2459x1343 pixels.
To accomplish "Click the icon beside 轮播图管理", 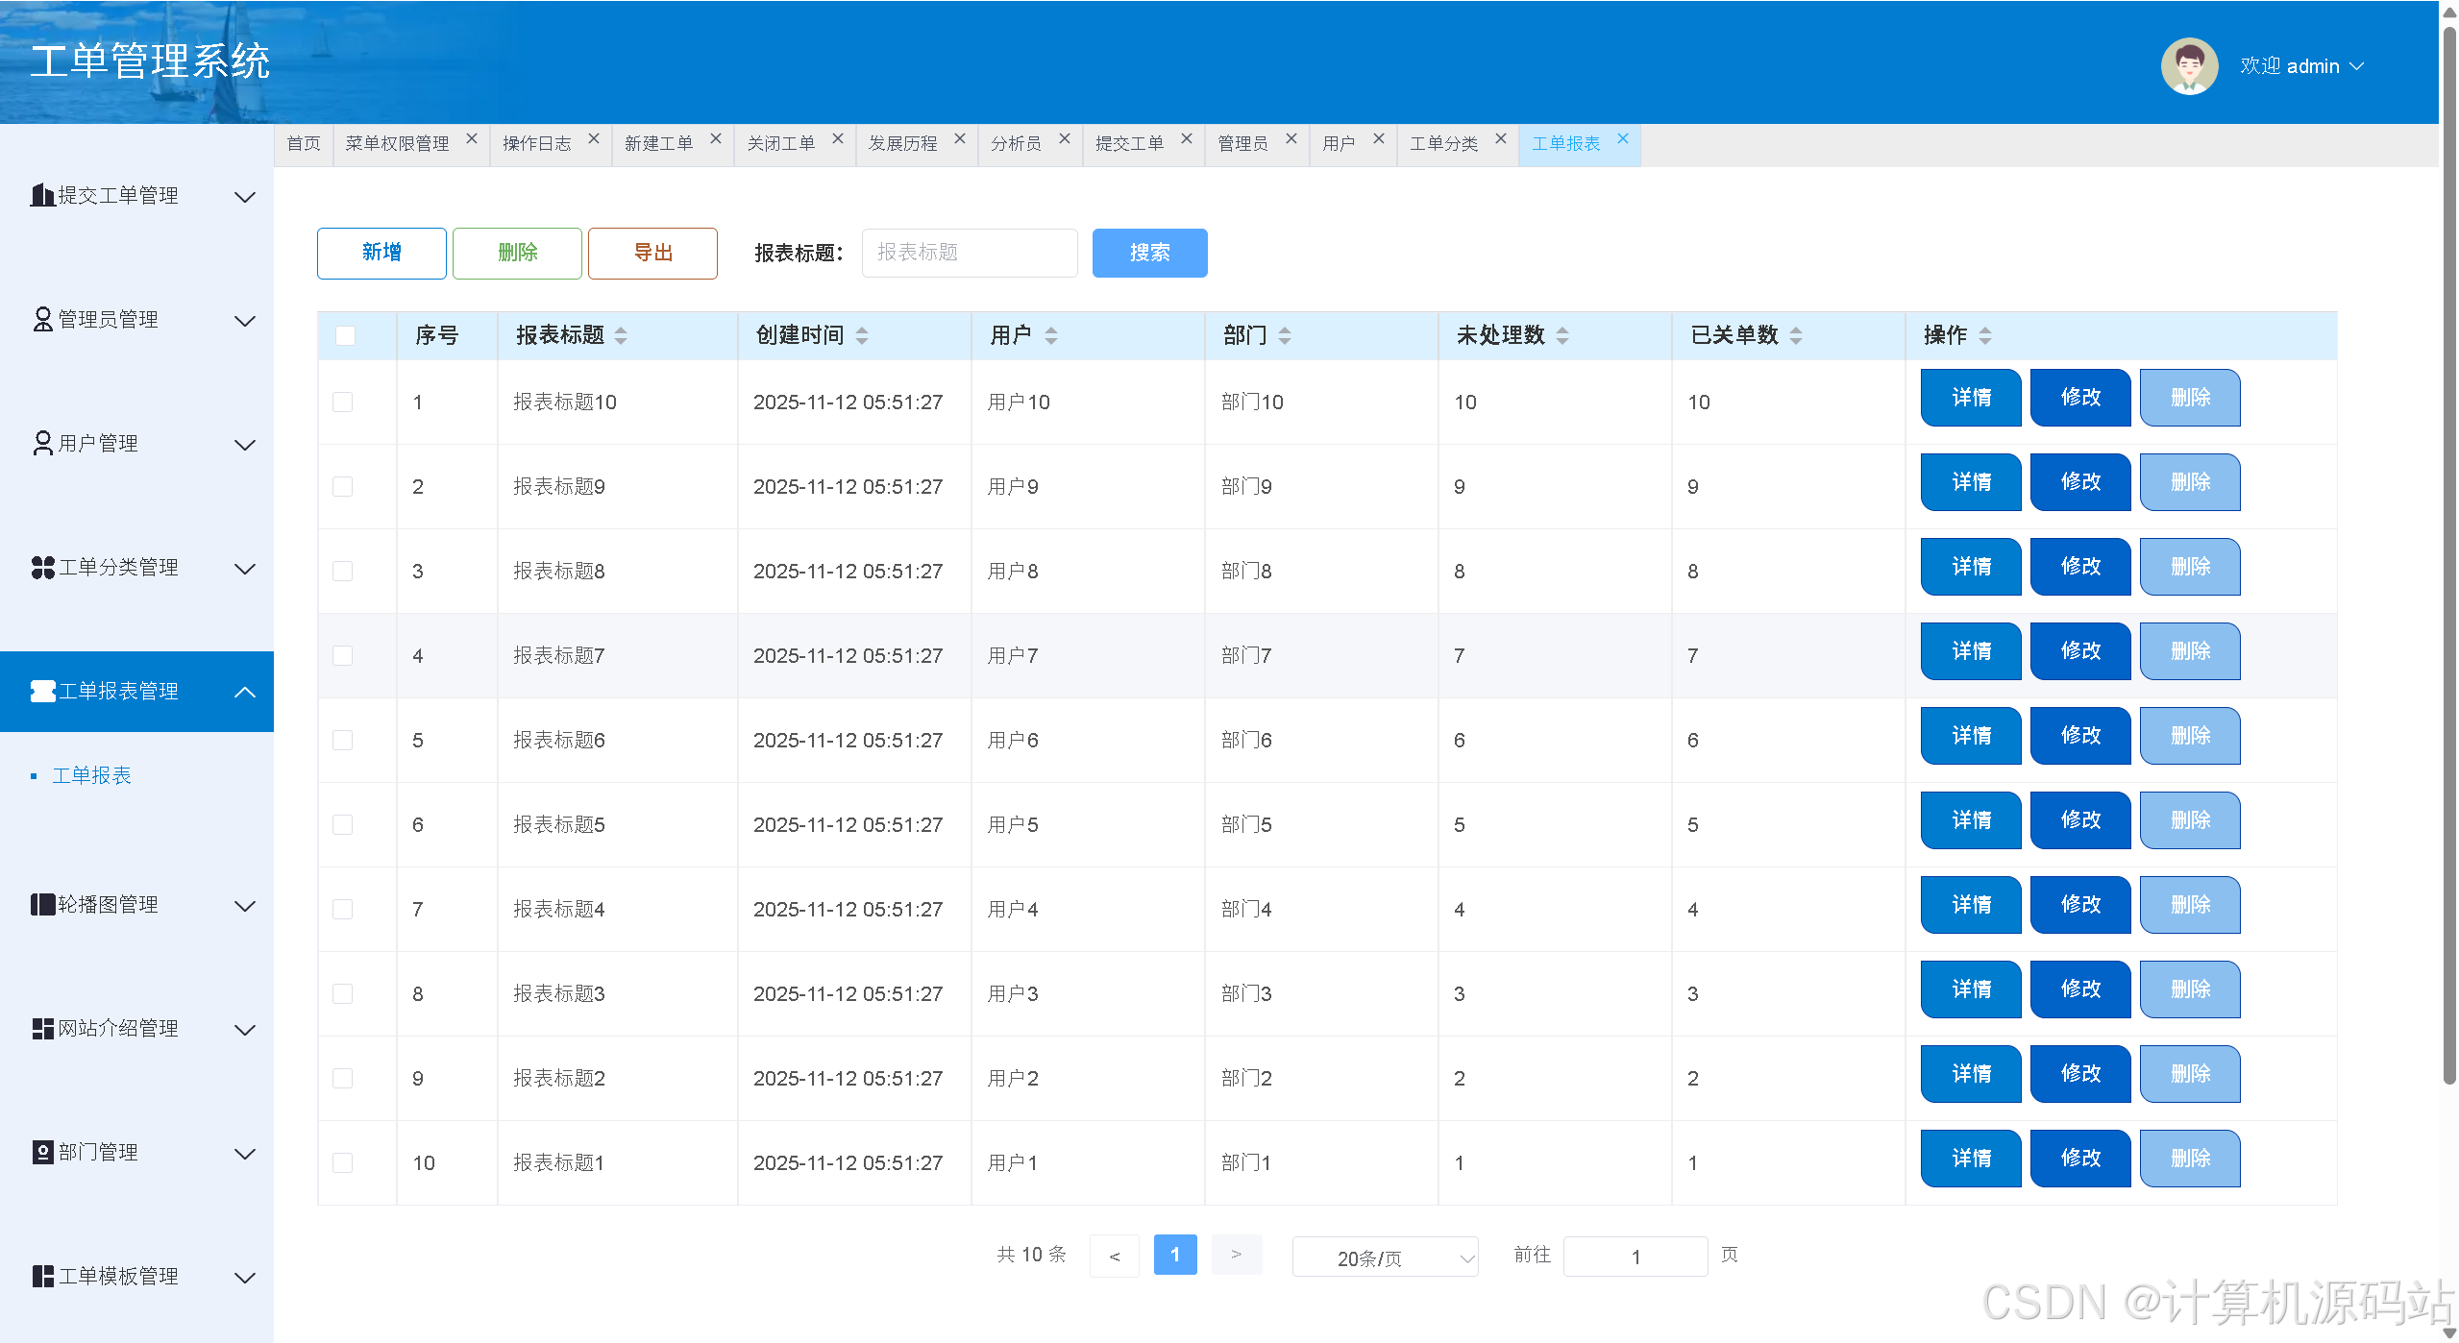I will pyautogui.click(x=42, y=905).
